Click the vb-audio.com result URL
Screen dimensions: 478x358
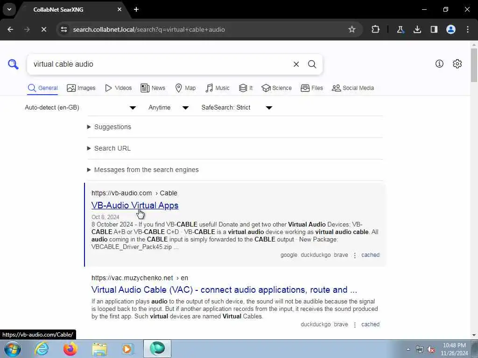(x=134, y=193)
